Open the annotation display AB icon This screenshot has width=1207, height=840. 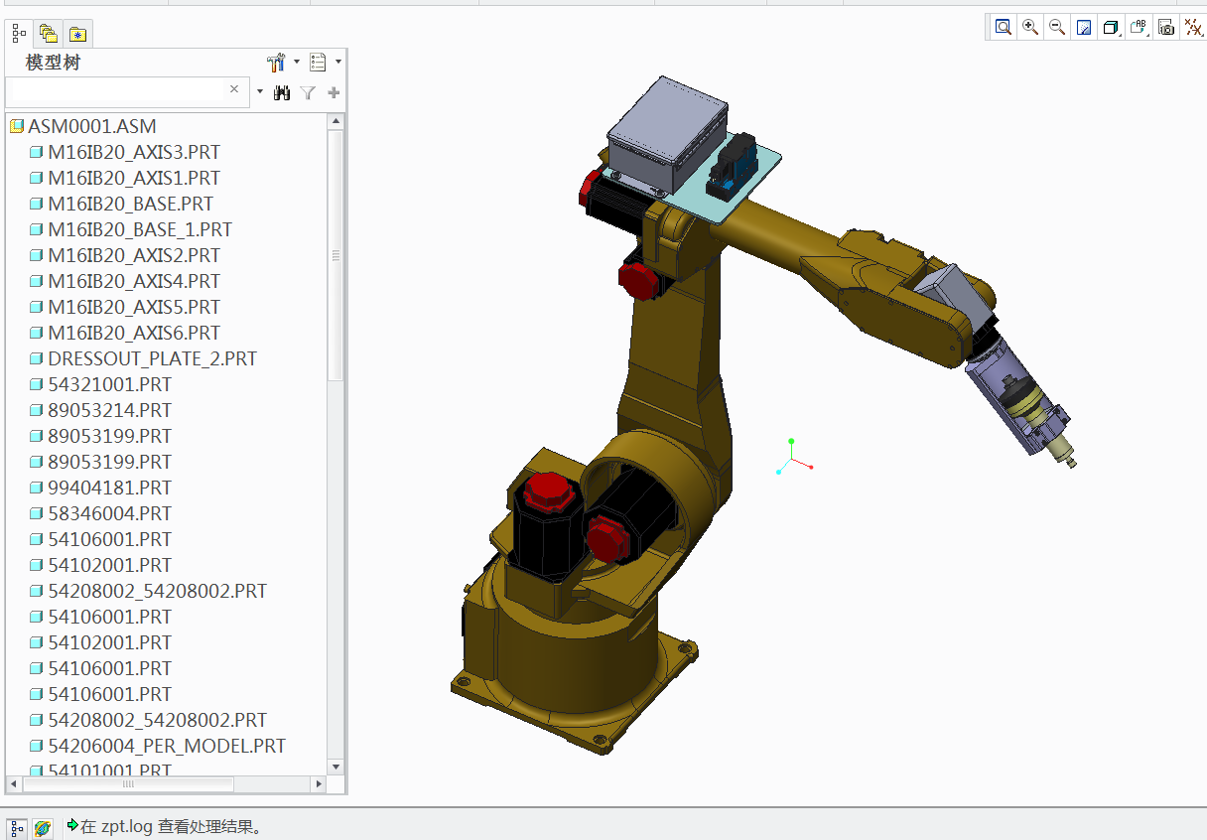coord(1139,28)
